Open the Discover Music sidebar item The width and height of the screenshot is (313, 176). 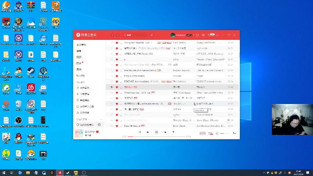(81, 45)
